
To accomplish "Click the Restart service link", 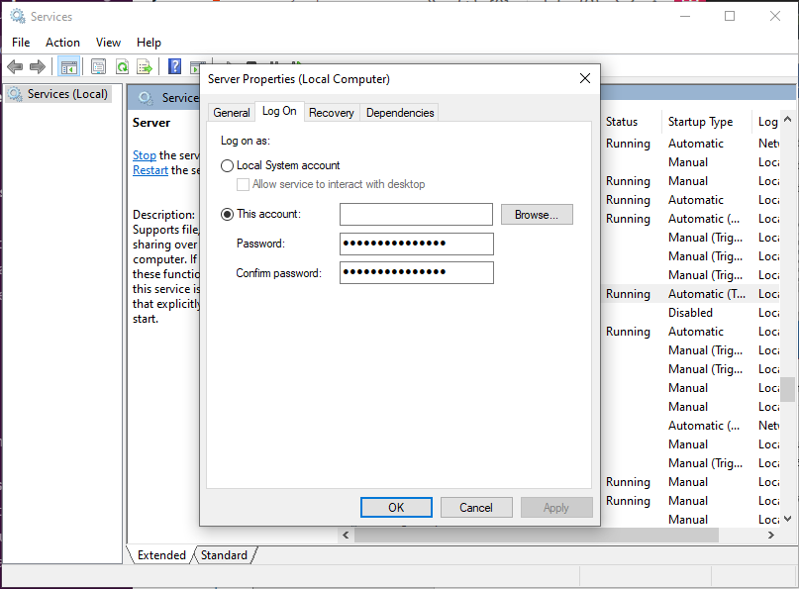I will click(150, 170).
